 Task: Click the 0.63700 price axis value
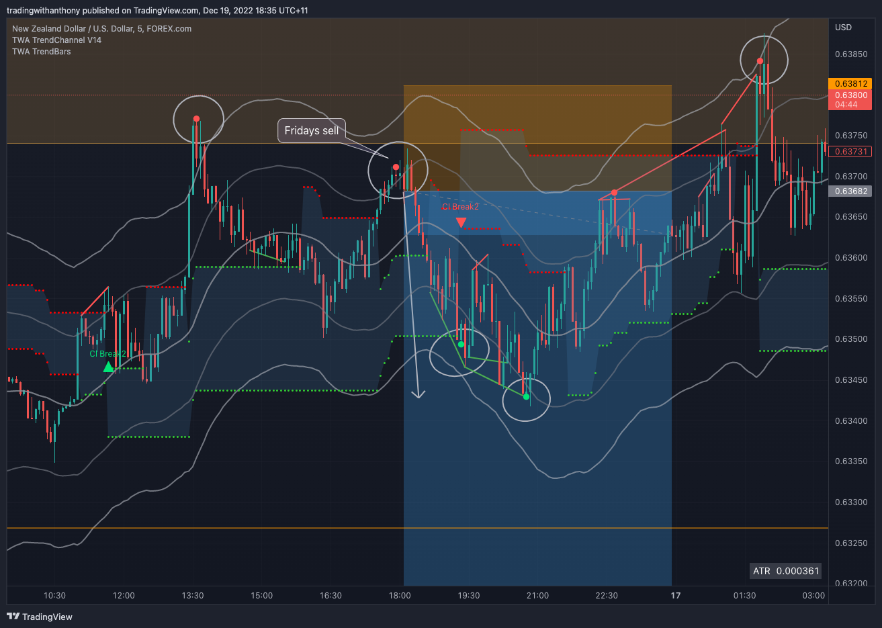[x=851, y=177]
